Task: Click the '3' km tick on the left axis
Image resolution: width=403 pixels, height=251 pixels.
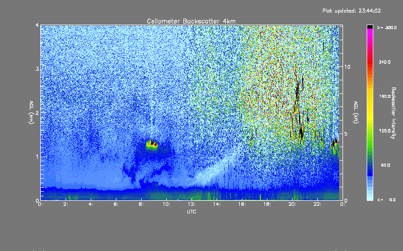Action: [37, 69]
